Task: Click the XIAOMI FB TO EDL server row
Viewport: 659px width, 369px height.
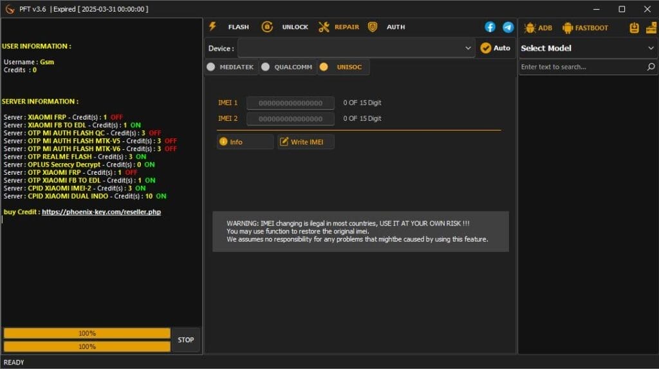Action: point(72,125)
